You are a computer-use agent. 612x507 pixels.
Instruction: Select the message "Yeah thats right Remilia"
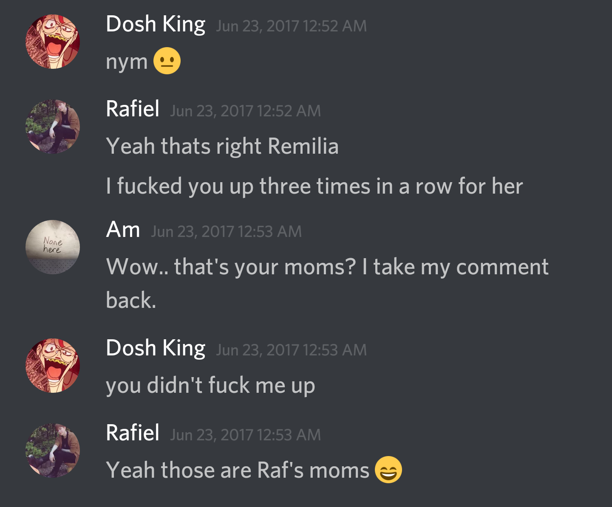click(x=222, y=146)
